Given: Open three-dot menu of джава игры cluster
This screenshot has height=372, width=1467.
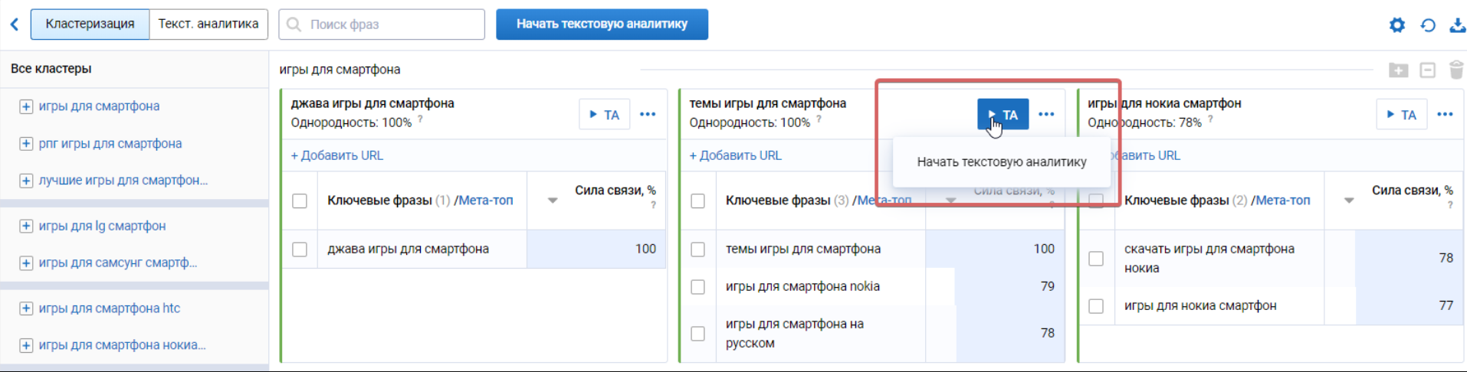Looking at the screenshot, I should click(648, 115).
